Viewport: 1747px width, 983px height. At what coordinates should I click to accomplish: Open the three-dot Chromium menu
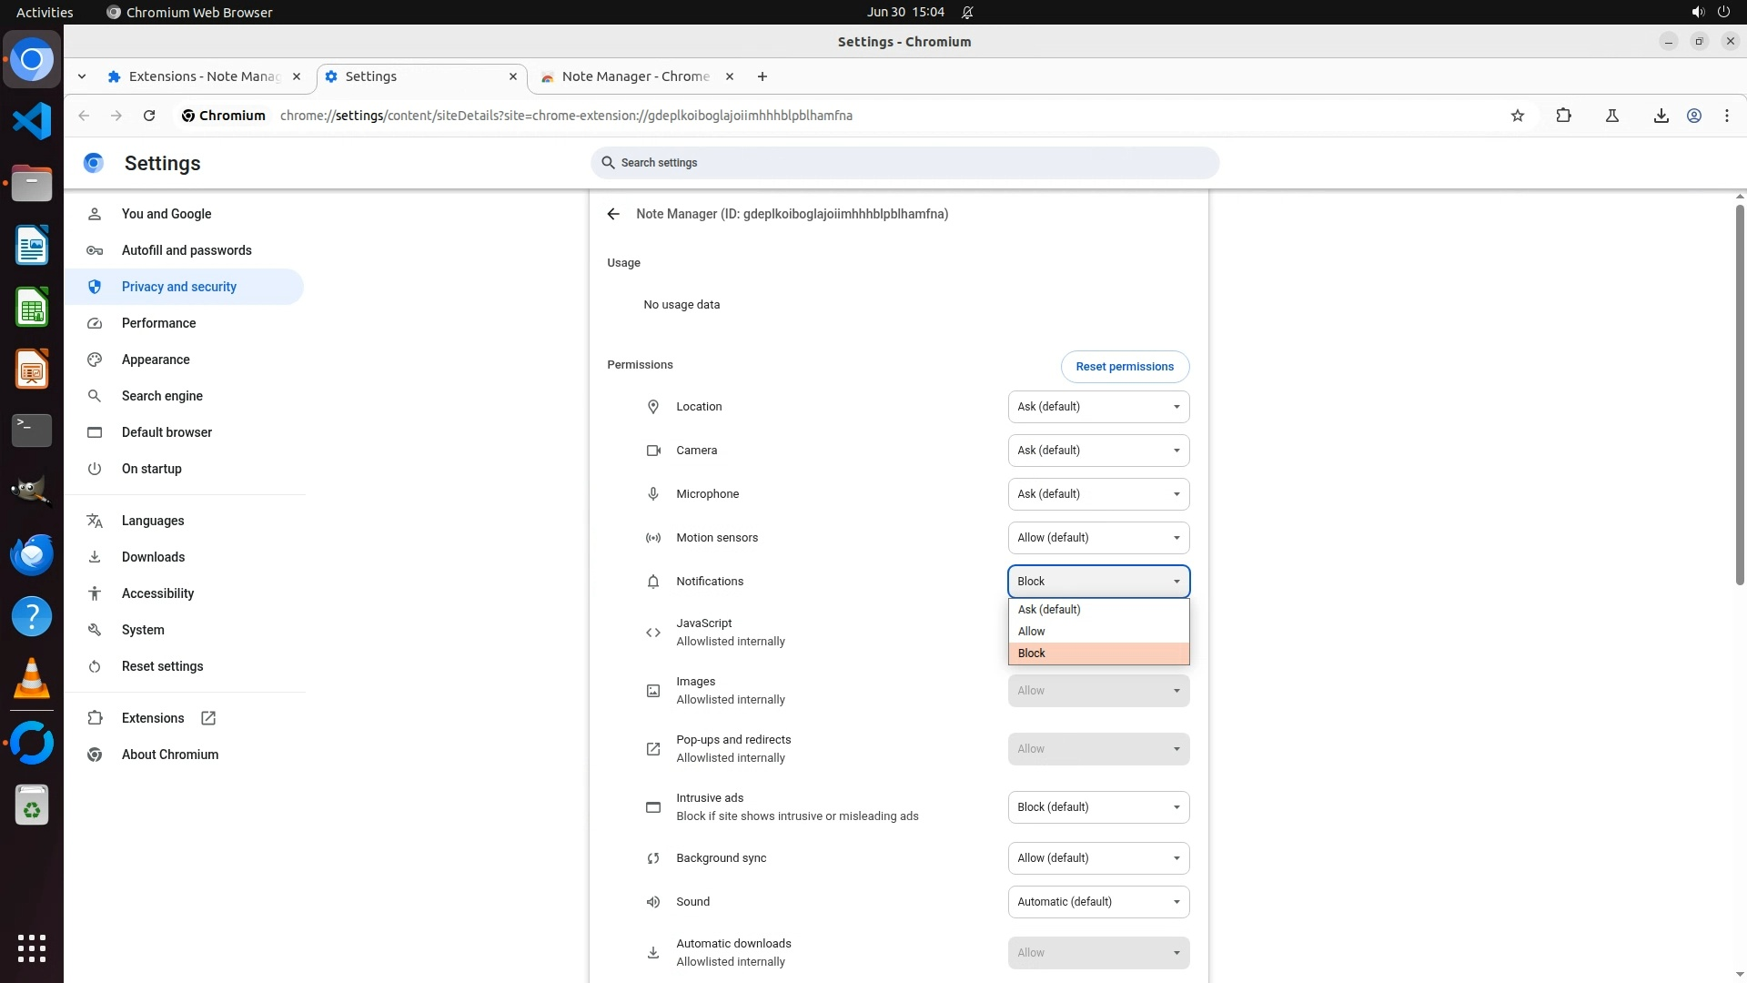[x=1727, y=116]
